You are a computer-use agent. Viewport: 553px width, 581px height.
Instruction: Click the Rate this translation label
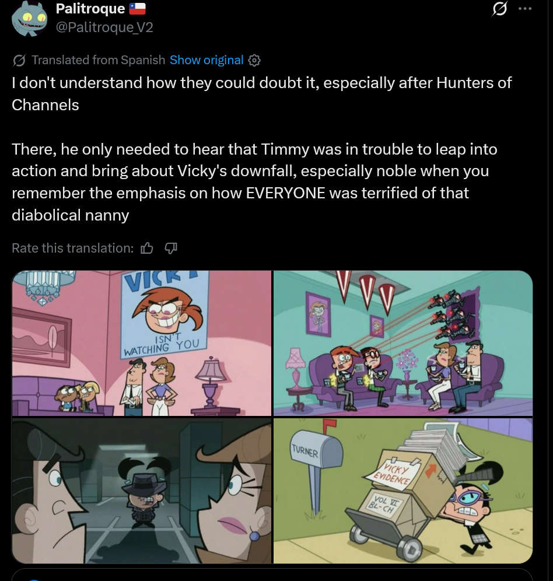point(73,248)
